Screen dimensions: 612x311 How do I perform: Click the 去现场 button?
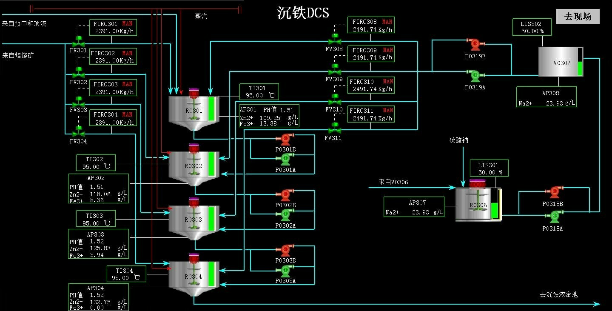point(578,17)
